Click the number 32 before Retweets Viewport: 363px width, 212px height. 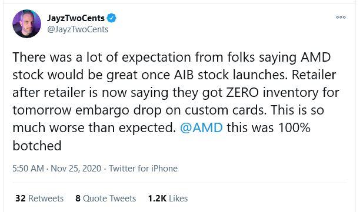point(21,198)
